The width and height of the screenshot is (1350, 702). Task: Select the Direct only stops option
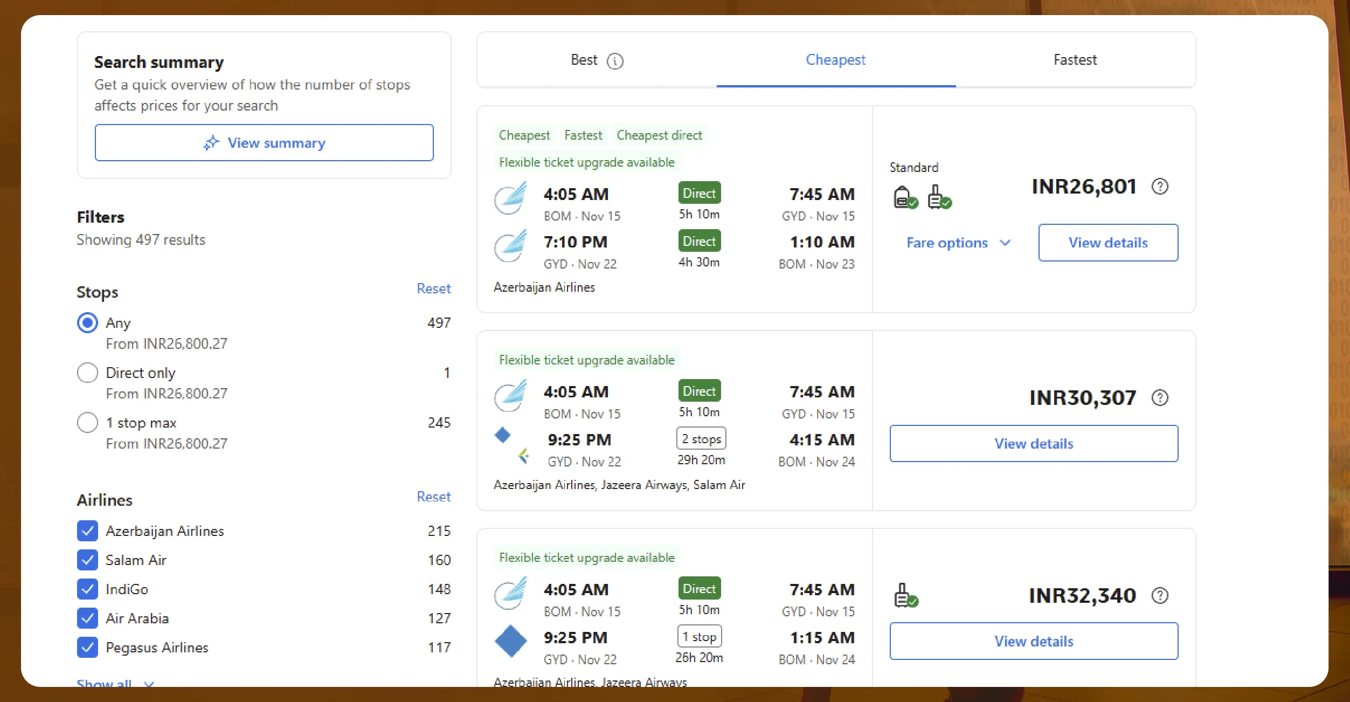(87, 373)
